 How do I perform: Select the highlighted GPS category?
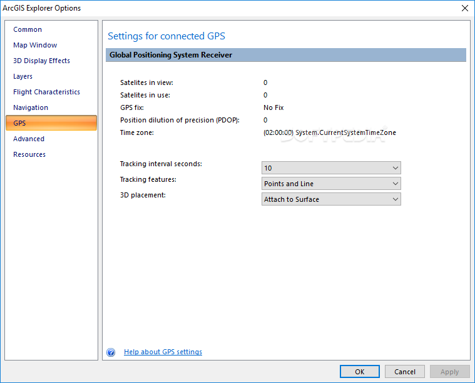click(x=51, y=123)
